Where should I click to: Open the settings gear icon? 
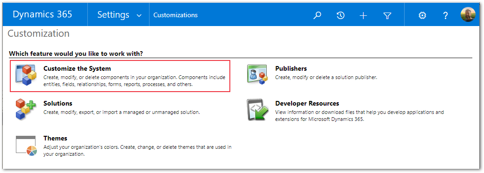(x=422, y=15)
